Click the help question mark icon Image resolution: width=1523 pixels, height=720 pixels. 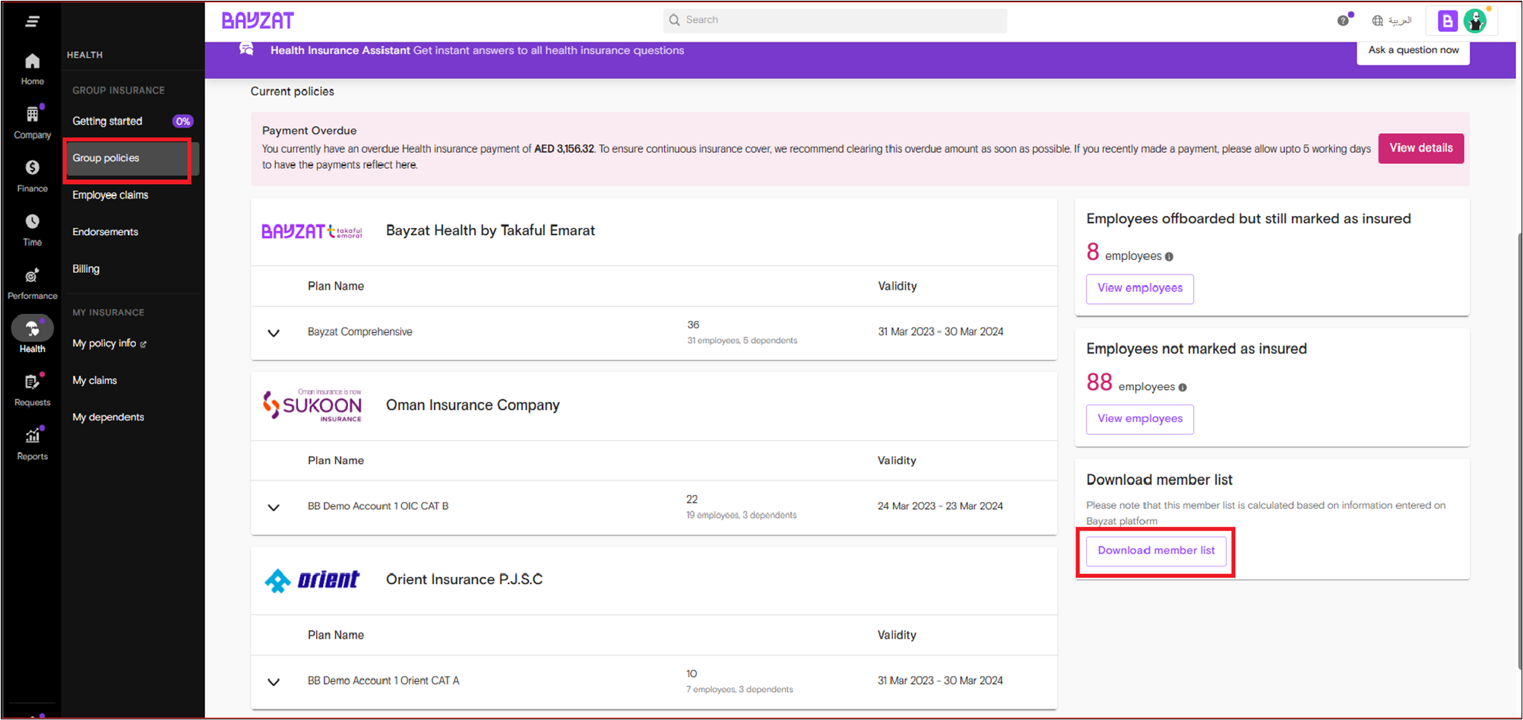1343,21
